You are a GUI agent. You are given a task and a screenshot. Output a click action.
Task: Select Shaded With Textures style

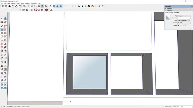(x=42, y=6)
